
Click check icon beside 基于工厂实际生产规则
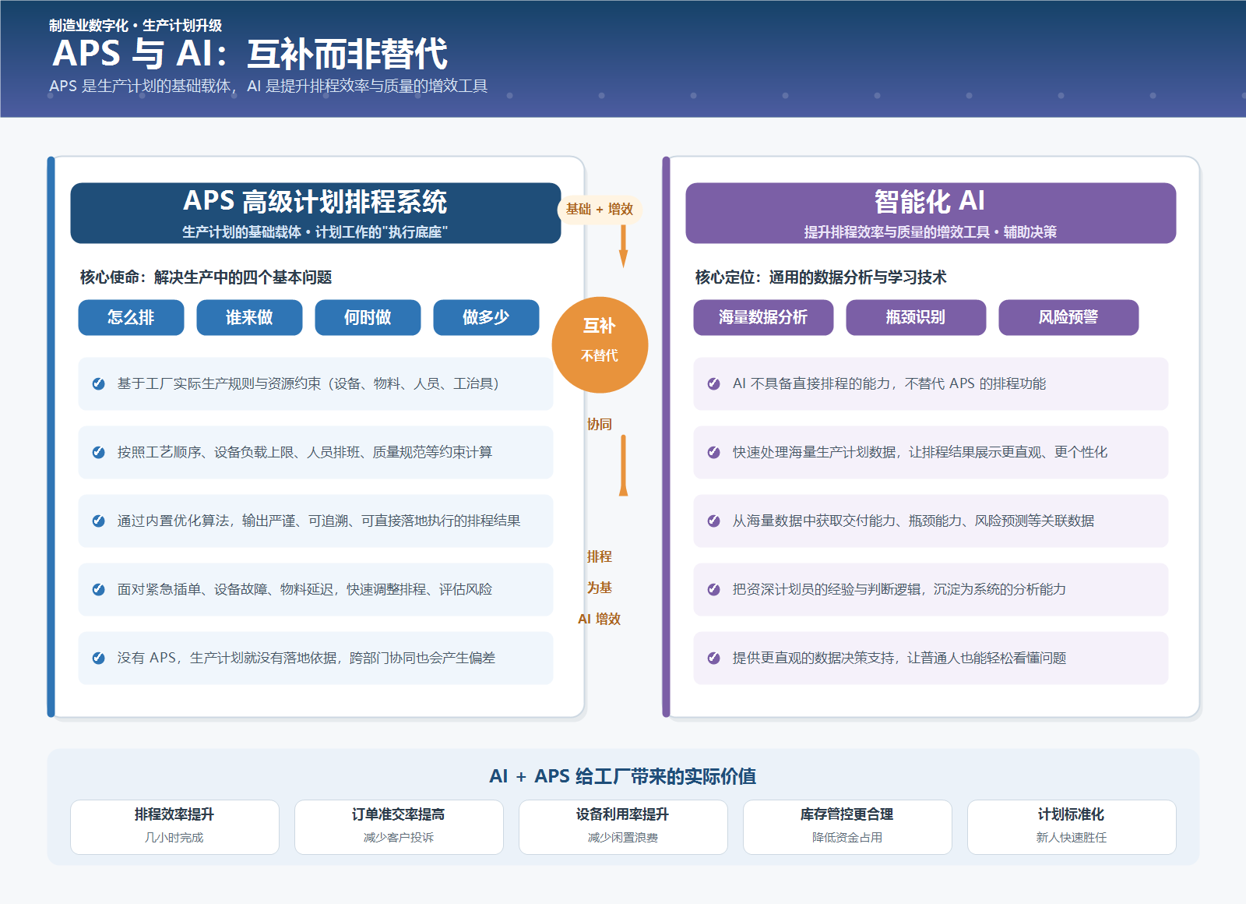pos(99,383)
